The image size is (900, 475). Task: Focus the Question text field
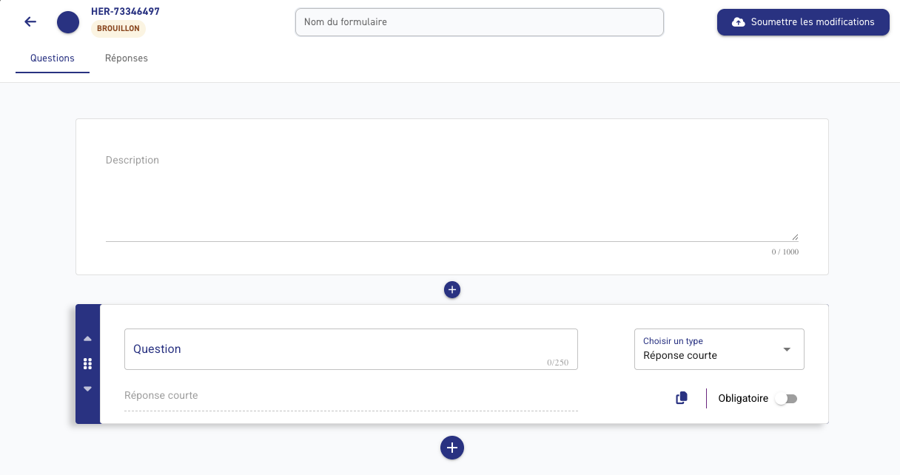[x=351, y=349]
